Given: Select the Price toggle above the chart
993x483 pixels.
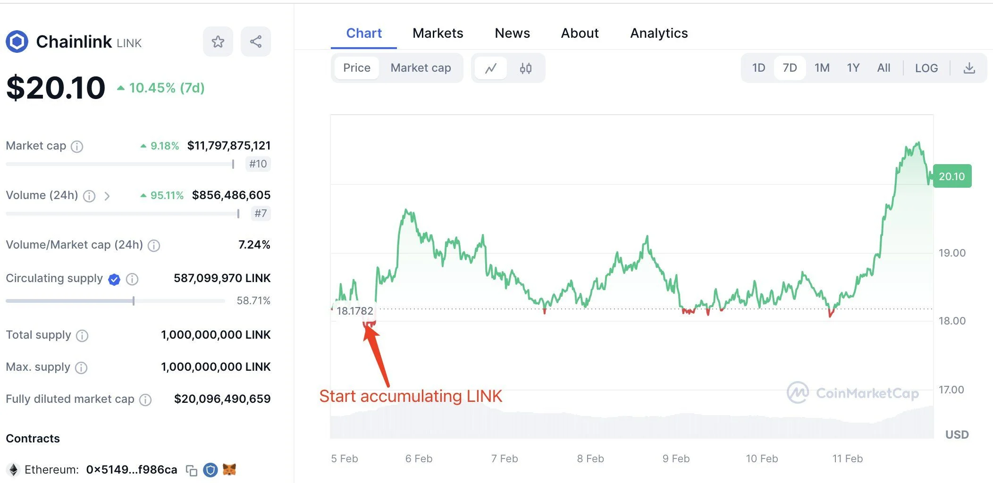Looking at the screenshot, I should [356, 68].
